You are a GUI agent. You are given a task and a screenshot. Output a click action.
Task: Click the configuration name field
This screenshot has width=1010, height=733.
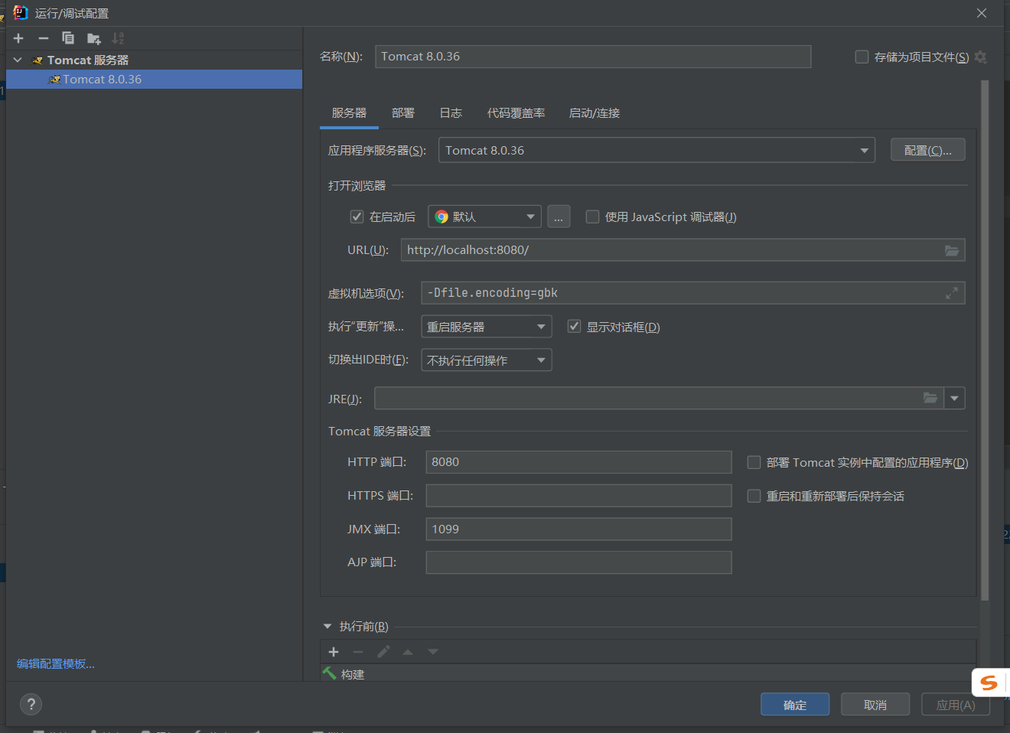coord(593,57)
